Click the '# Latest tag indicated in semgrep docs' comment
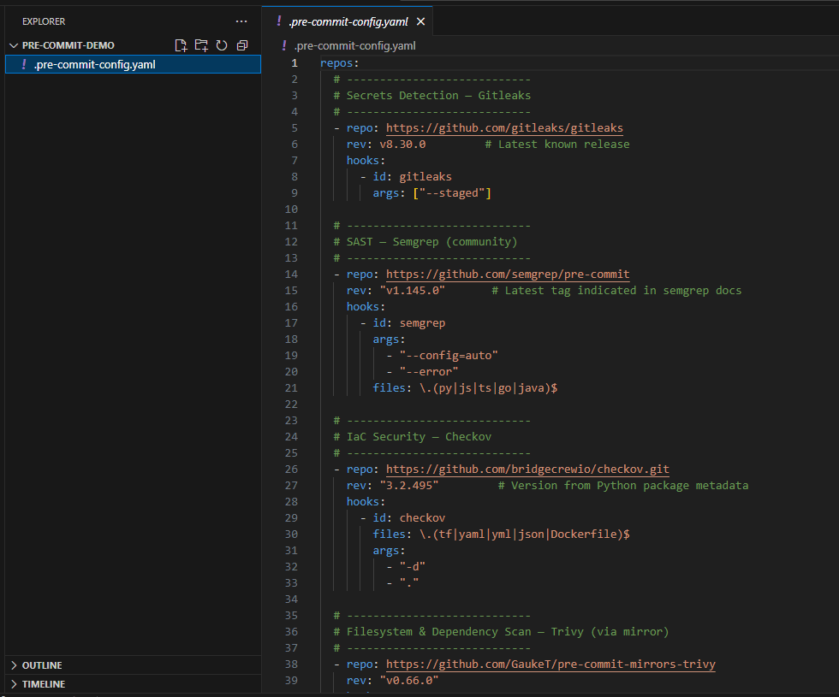 (x=616, y=290)
